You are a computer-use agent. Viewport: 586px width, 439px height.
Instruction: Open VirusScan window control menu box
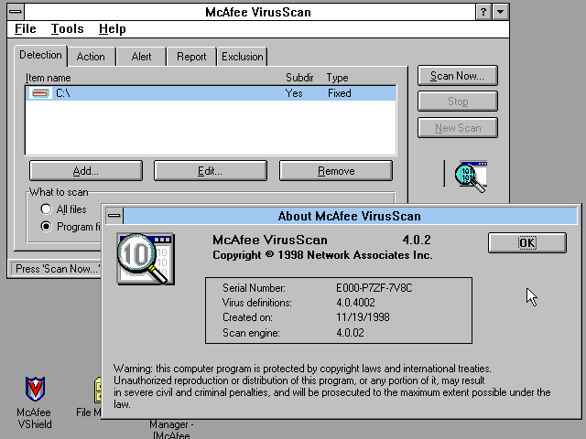pos(16,12)
